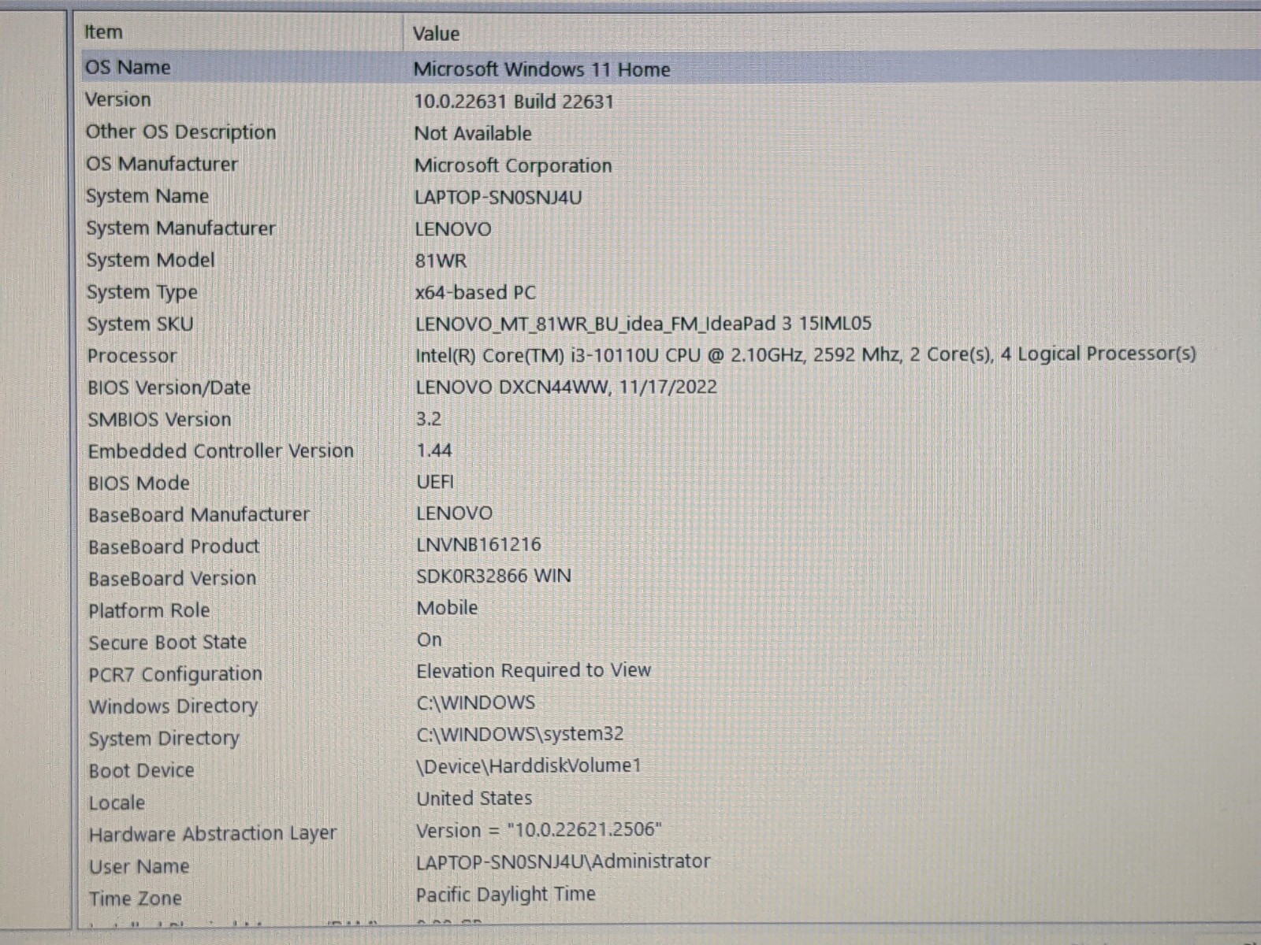Select the x64-based PC value
The width and height of the screenshot is (1261, 945).
tap(475, 292)
